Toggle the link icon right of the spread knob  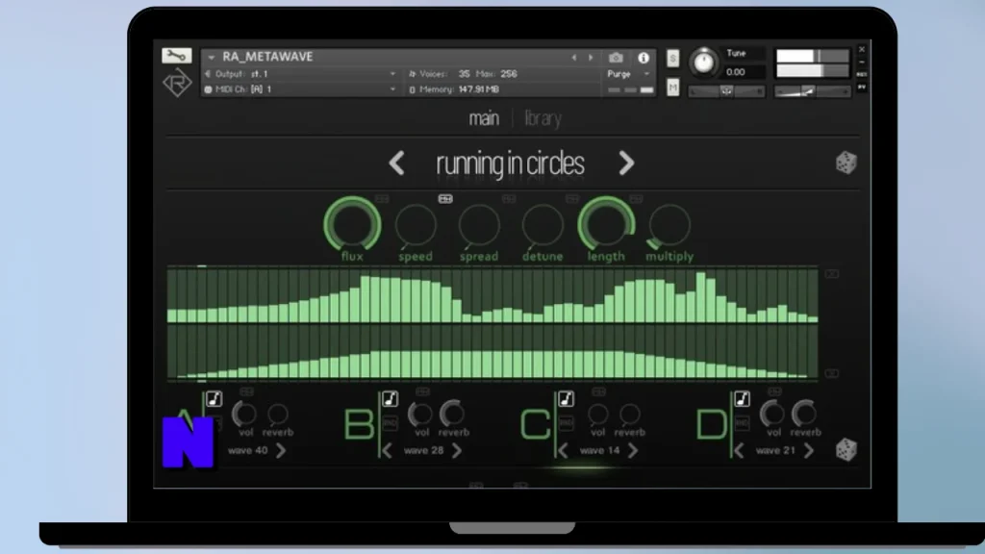[x=509, y=199]
